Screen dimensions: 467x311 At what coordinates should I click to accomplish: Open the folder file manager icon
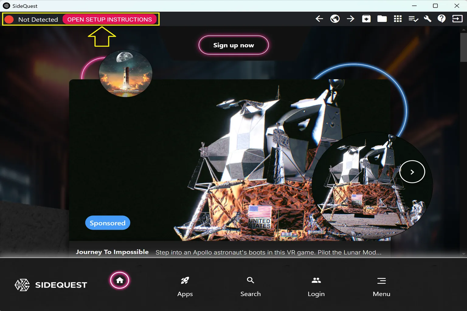pyautogui.click(x=382, y=19)
